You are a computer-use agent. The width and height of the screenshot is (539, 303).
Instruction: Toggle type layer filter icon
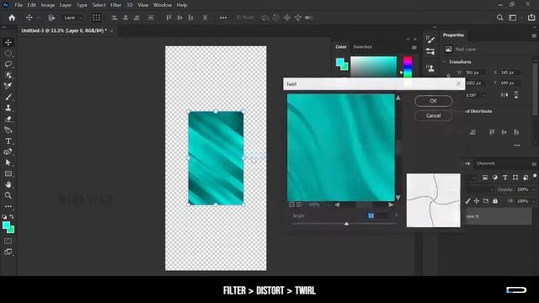(x=505, y=178)
